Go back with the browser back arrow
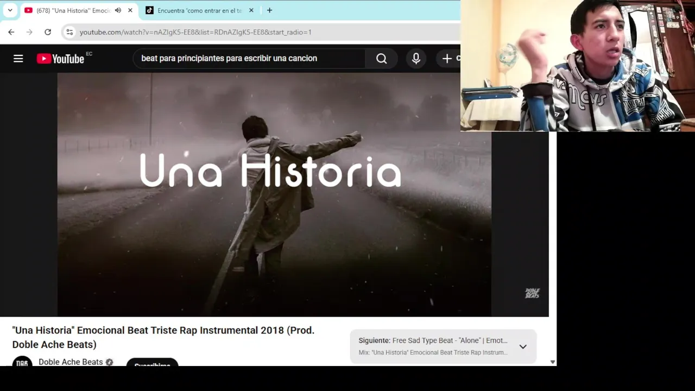695x391 pixels. [11, 32]
